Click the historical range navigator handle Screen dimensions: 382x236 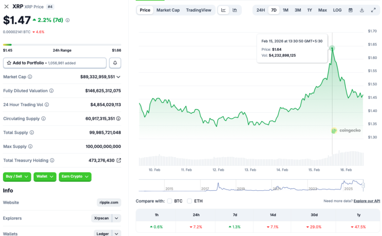363,185
